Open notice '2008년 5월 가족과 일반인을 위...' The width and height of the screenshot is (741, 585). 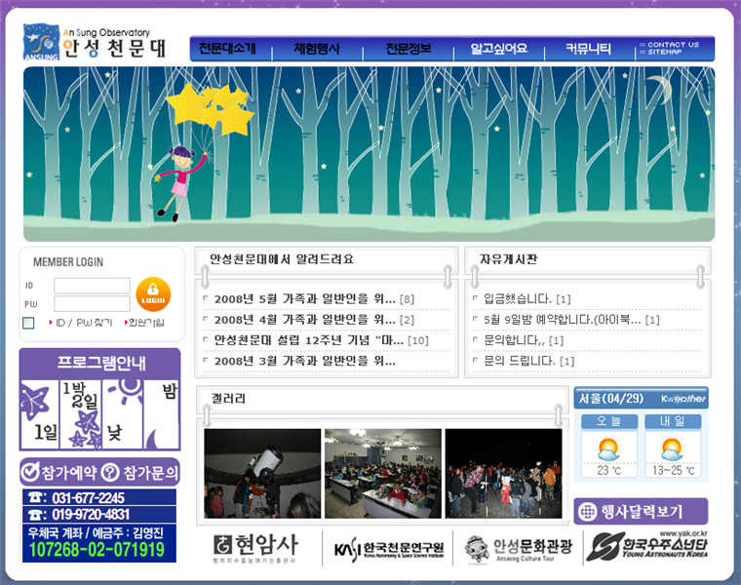click(x=304, y=299)
